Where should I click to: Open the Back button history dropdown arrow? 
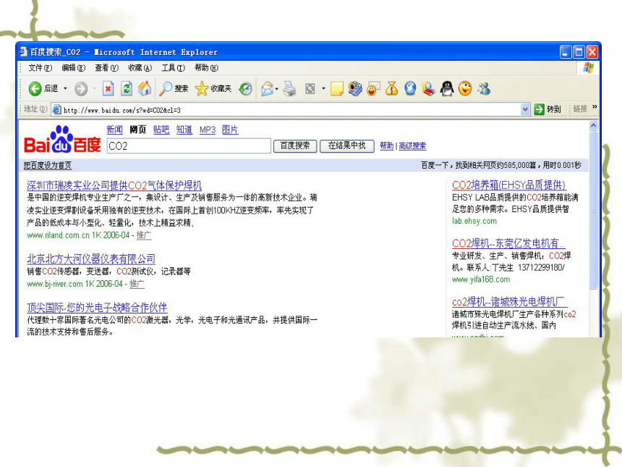tap(65, 88)
